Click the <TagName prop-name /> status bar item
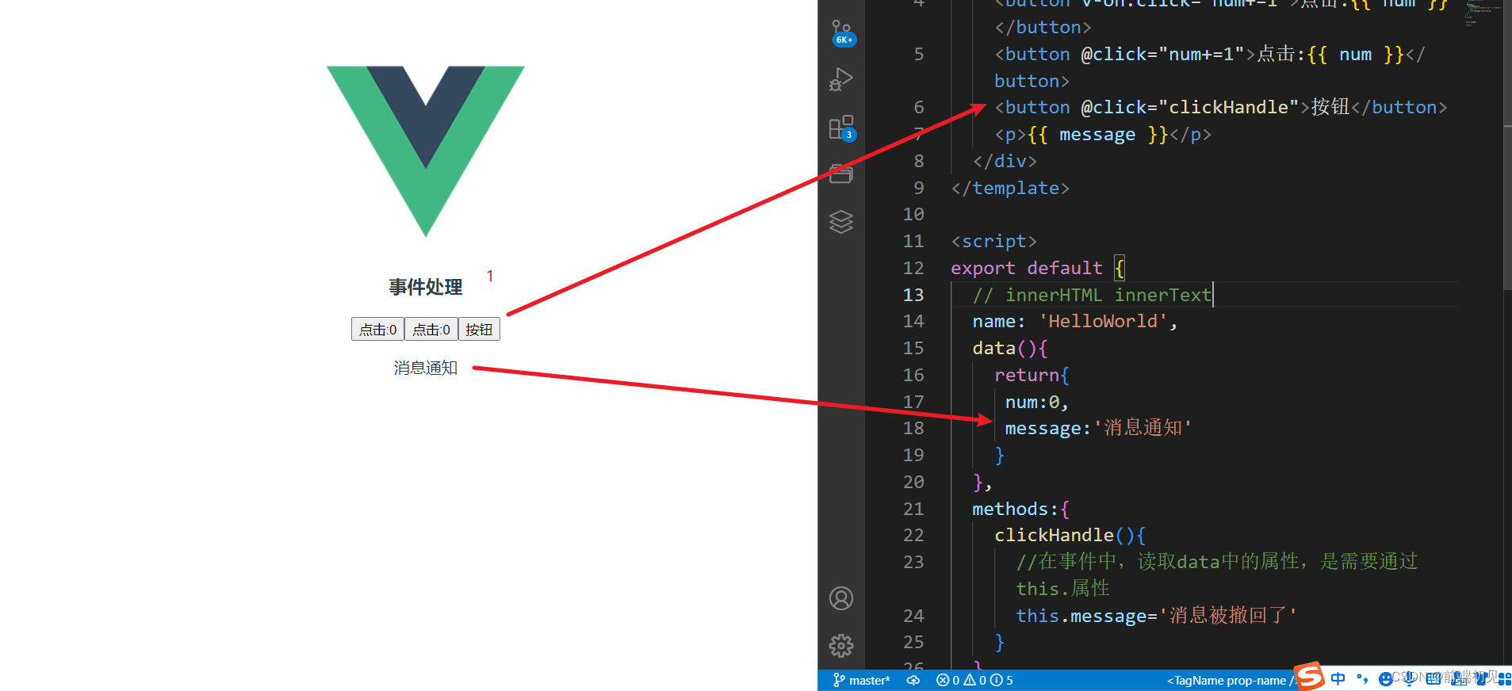 pos(1231,681)
